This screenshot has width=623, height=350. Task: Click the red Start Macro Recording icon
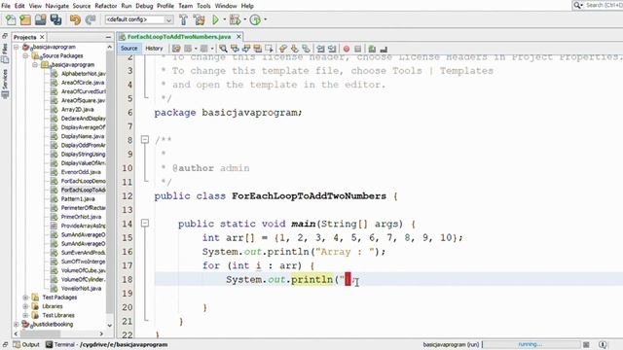[x=347, y=49]
